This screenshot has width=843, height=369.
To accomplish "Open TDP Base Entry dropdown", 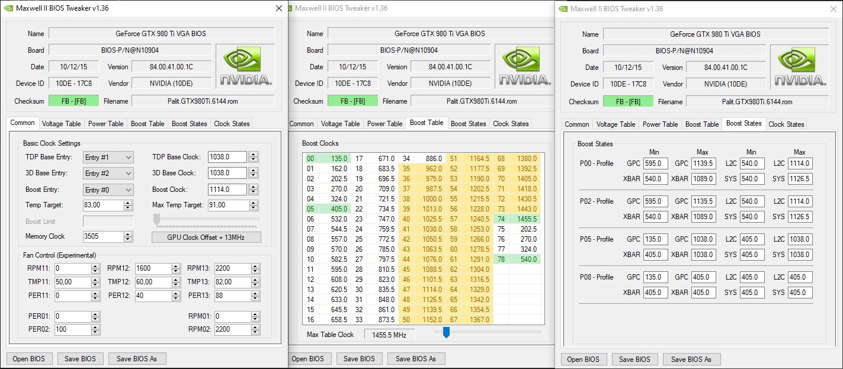I will pos(108,157).
